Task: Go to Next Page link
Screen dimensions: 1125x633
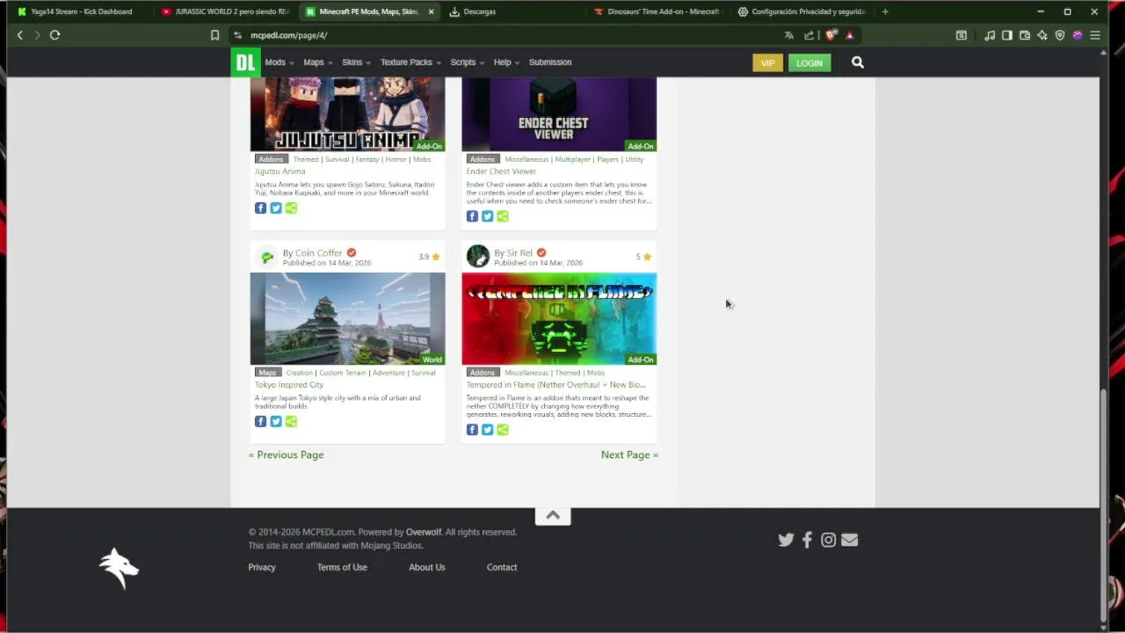Action: click(x=629, y=455)
